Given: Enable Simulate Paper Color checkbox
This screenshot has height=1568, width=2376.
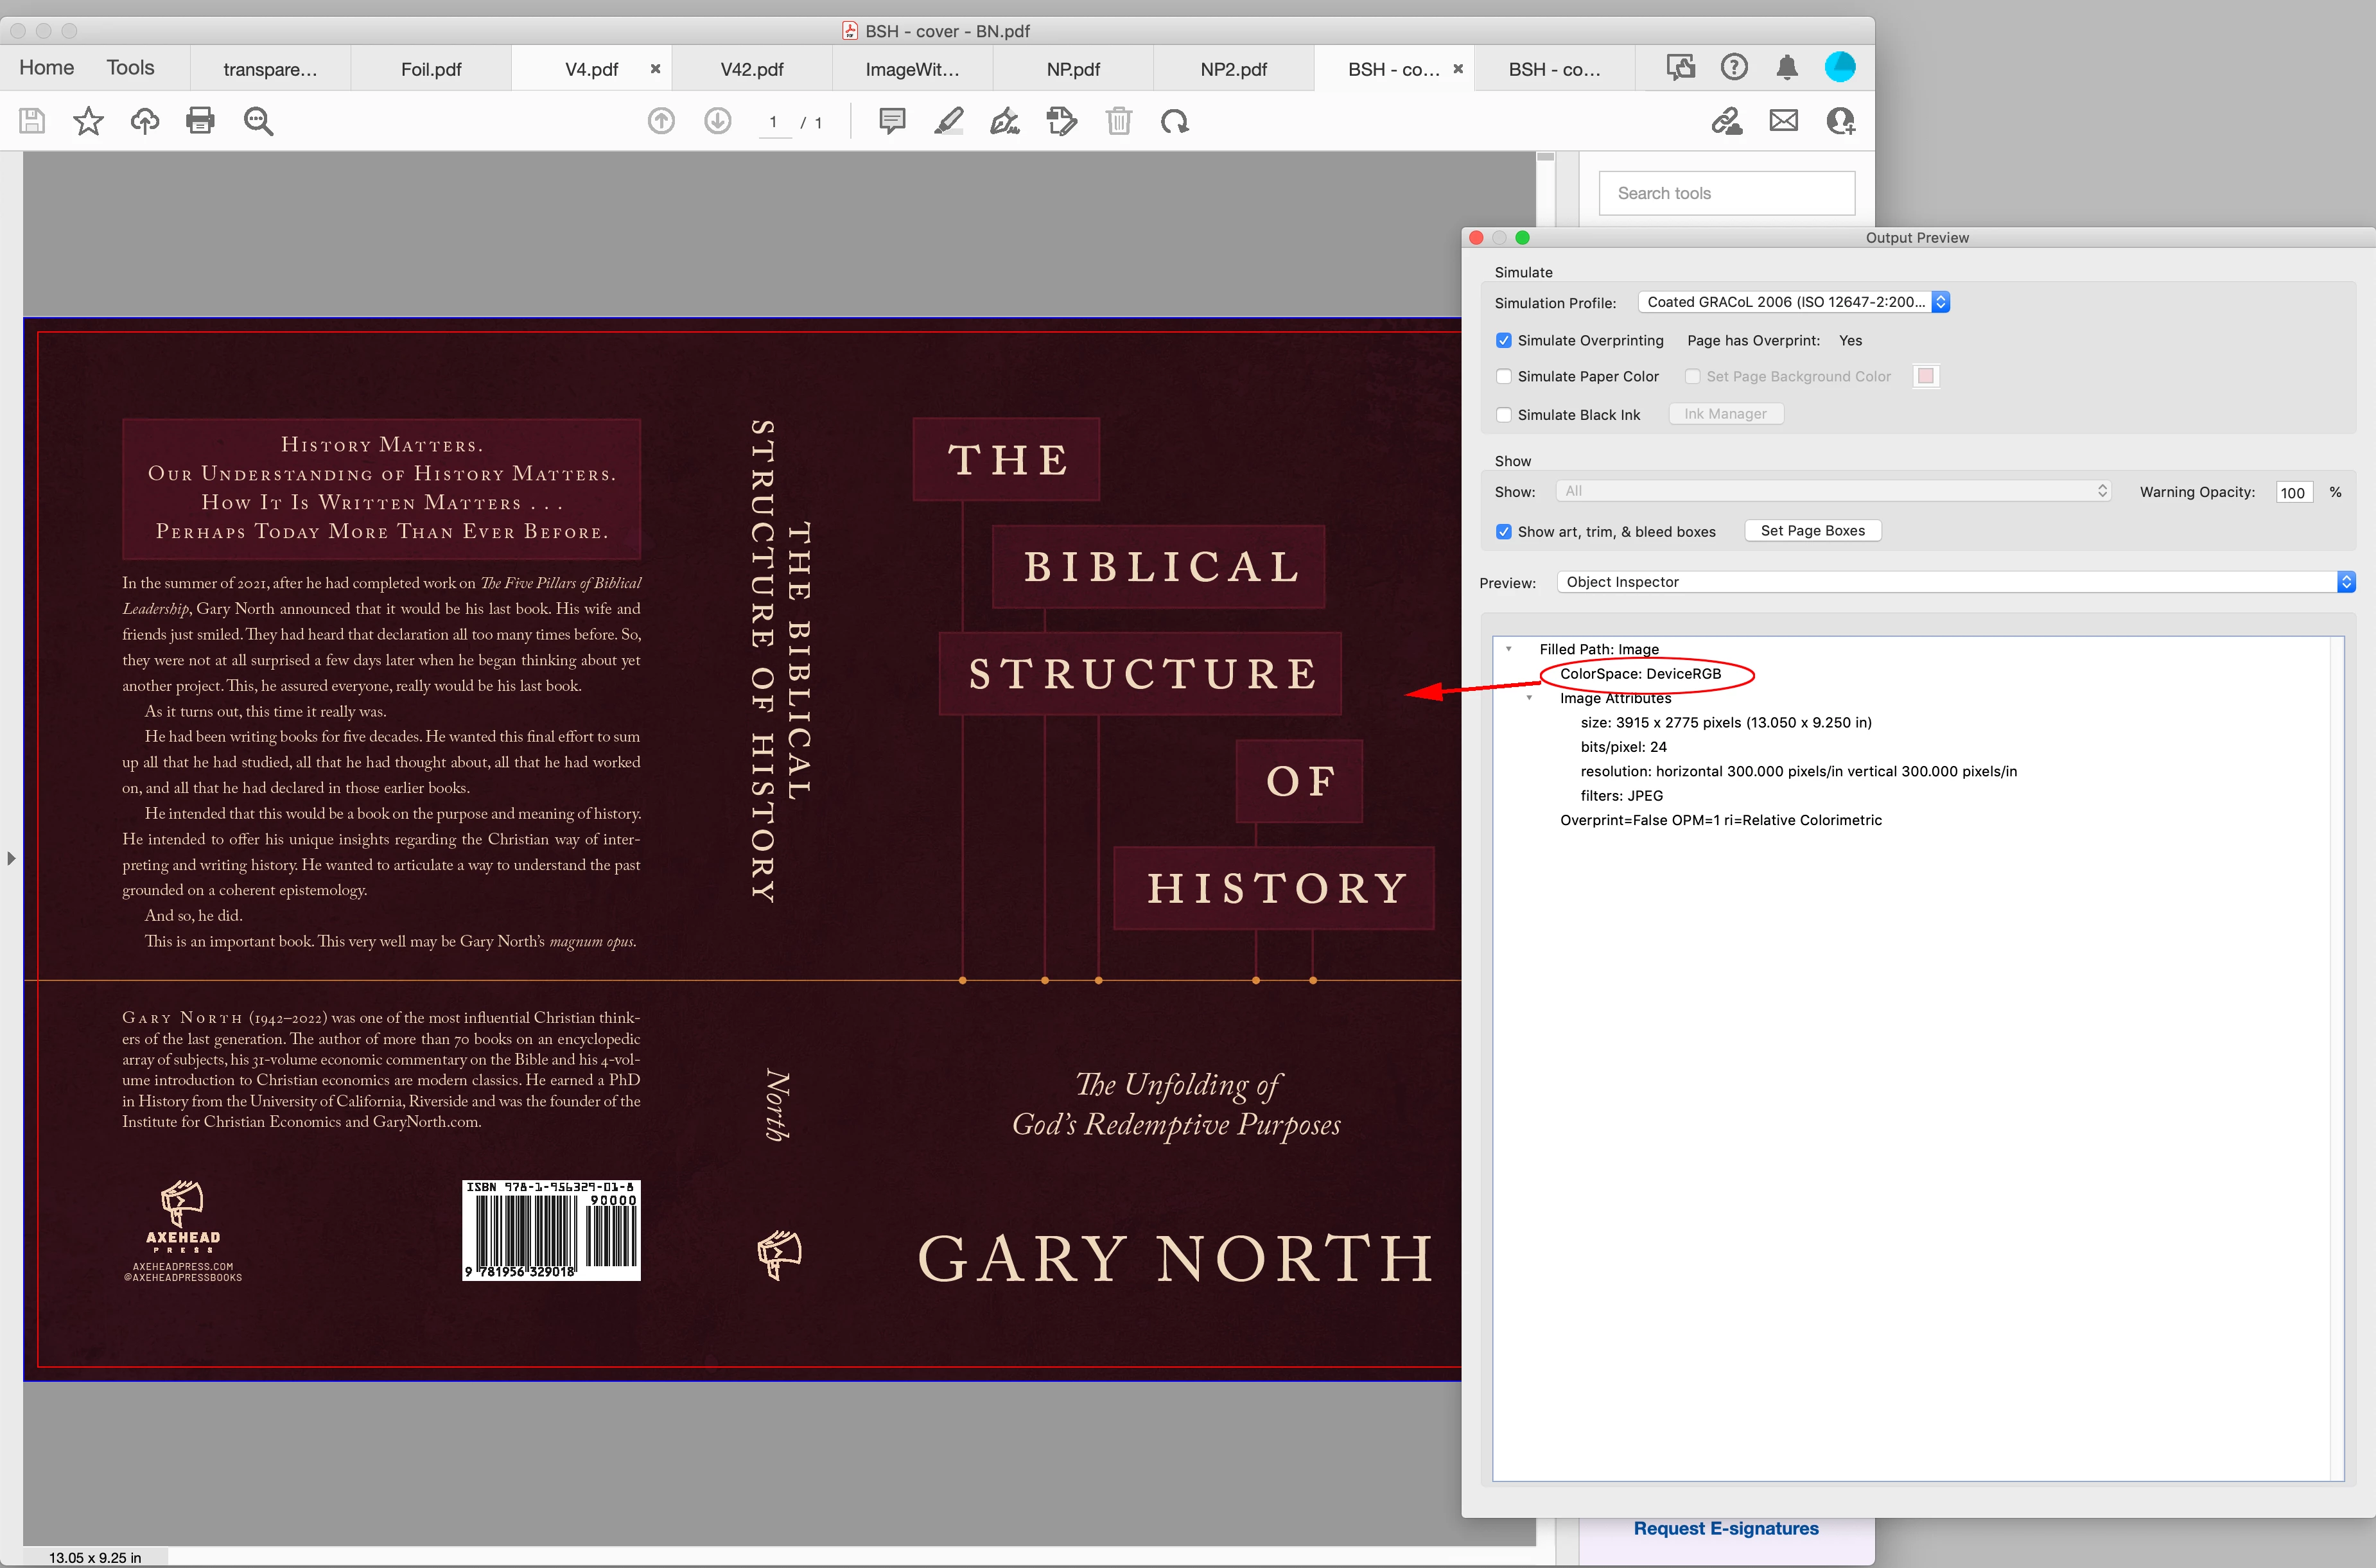Looking at the screenshot, I should [1504, 376].
